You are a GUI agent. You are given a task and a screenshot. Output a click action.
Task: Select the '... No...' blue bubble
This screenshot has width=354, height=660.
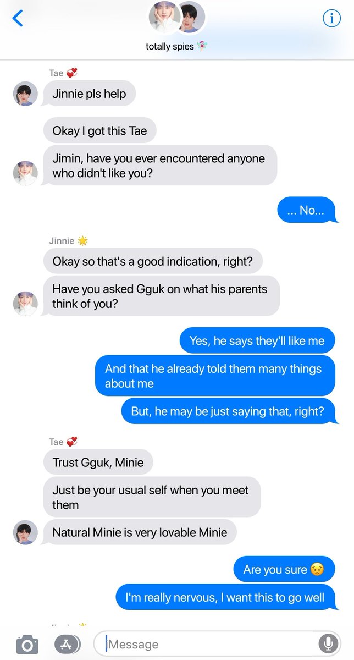(306, 210)
